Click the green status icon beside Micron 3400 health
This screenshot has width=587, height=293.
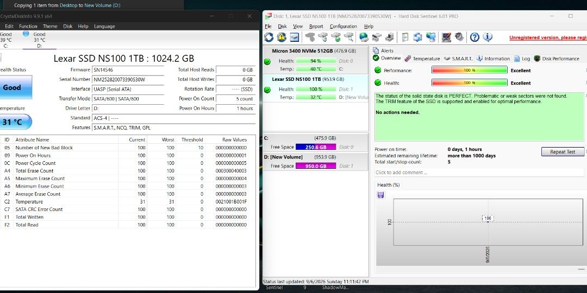click(267, 61)
